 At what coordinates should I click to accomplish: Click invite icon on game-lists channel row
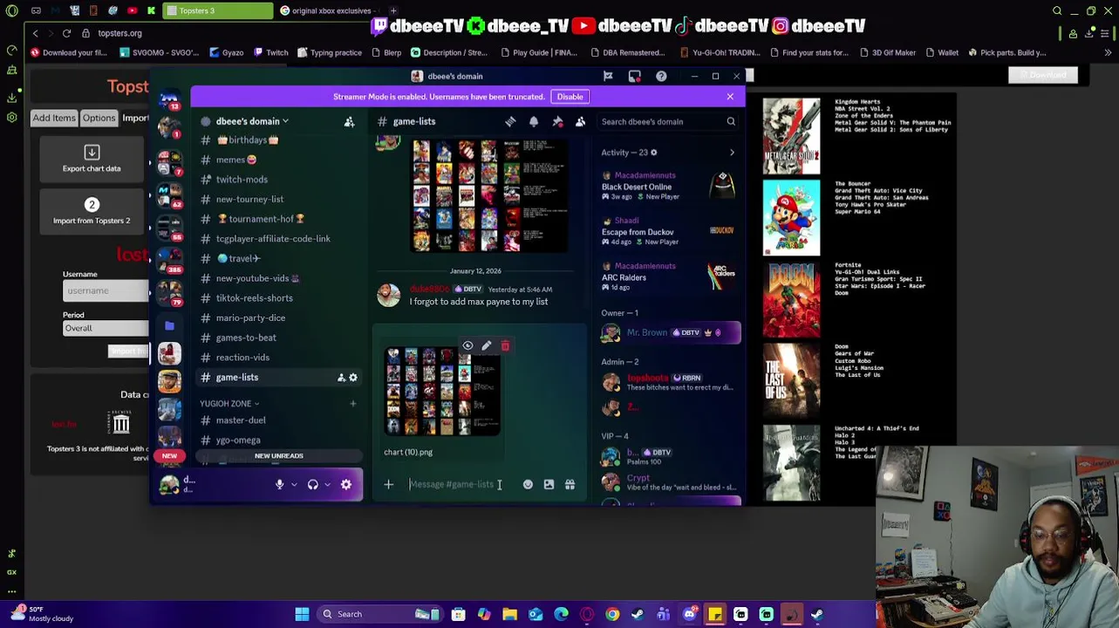(341, 378)
